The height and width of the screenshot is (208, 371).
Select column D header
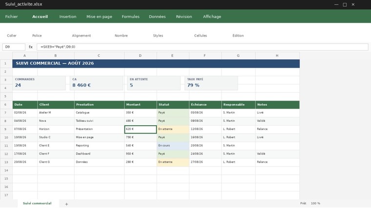[140, 56]
